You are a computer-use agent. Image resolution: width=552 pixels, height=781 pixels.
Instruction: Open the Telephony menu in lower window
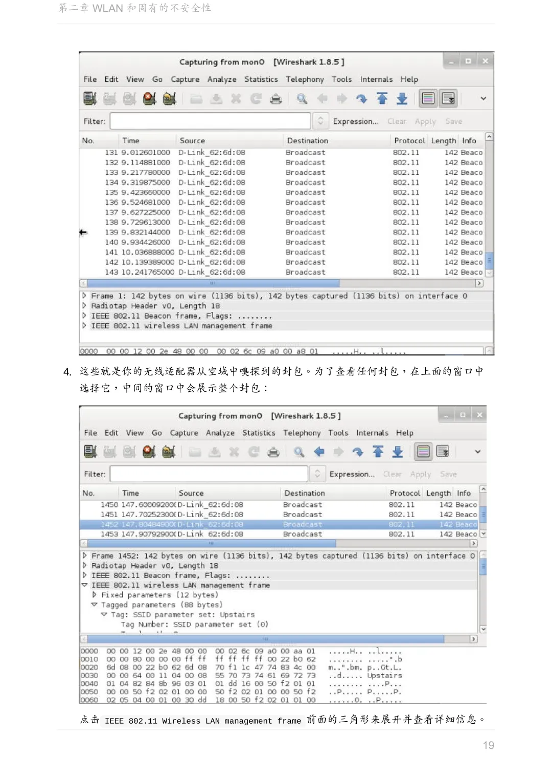tap(302, 433)
